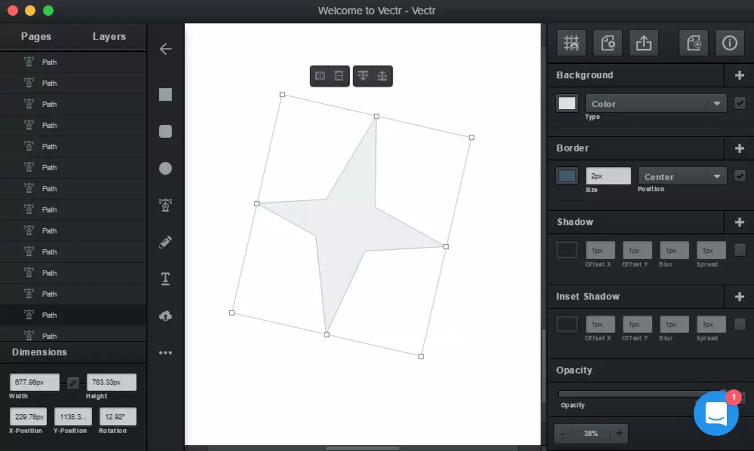The width and height of the screenshot is (754, 451).
Task: Open the page settings icon
Action: click(x=607, y=43)
